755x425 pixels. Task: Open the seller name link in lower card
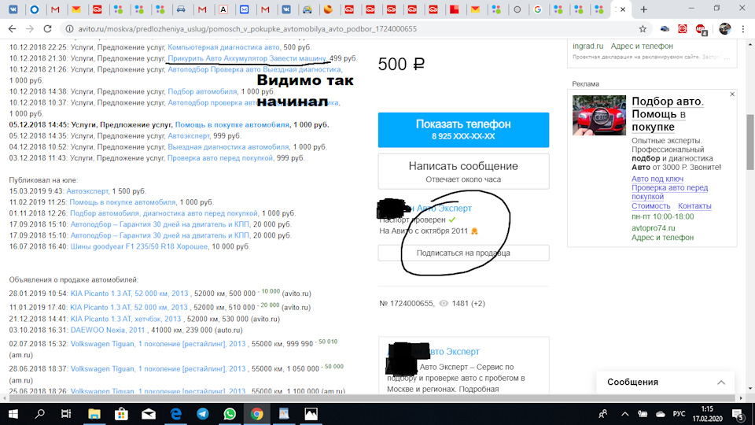pyautogui.click(x=453, y=352)
